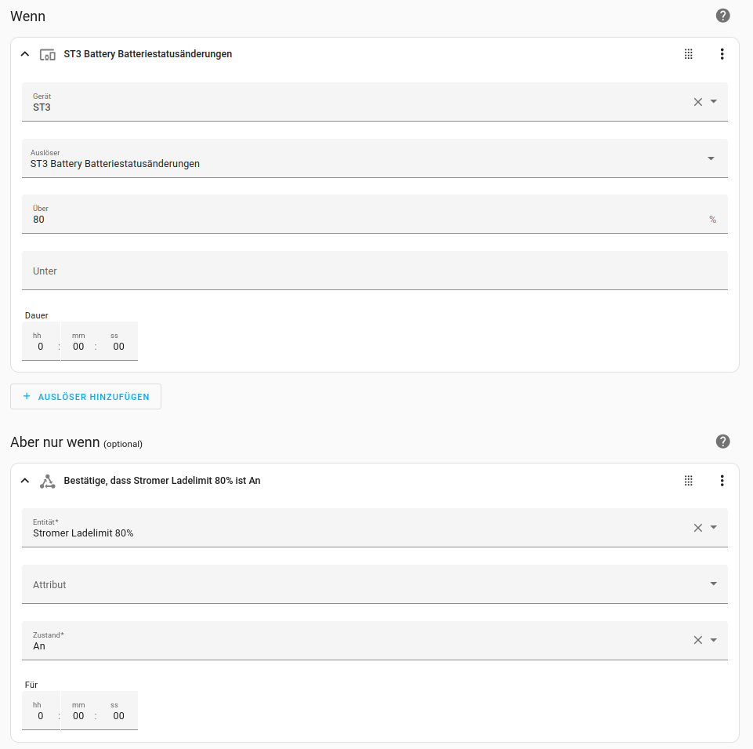The image size is (753, 749).
Task: Grab drag handle of ST3 Battery trigger
Action: click(689, 54)
